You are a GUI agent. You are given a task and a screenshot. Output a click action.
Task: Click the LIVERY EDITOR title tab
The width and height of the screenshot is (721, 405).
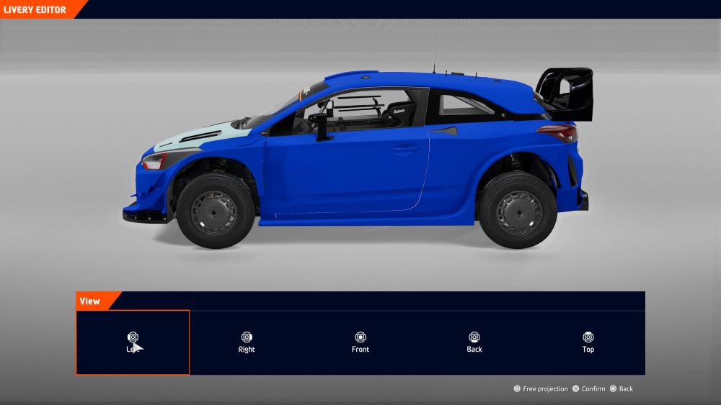click(36, 10)
